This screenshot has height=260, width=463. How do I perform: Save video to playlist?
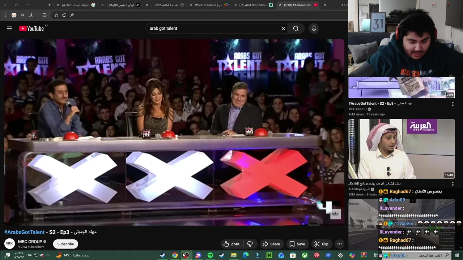pos(297,244)
